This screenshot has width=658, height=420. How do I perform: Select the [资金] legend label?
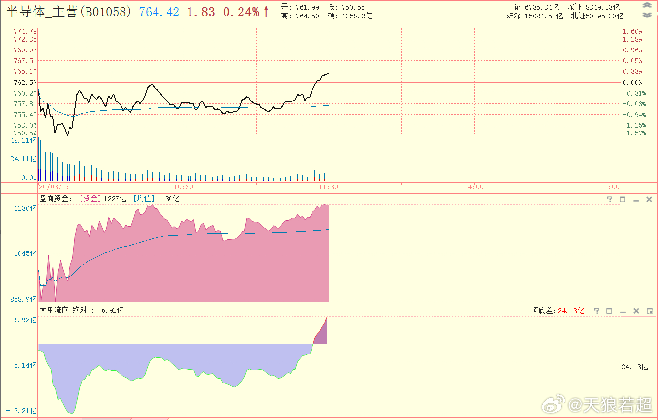[90, 199]
